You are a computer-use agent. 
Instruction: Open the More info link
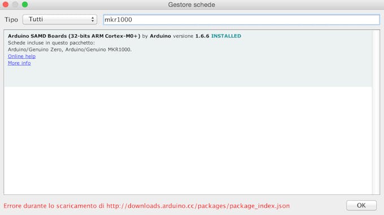click(19, 63)
